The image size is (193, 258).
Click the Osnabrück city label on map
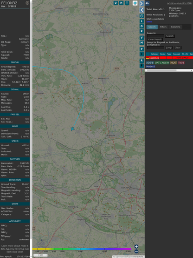tap(127, 188)
